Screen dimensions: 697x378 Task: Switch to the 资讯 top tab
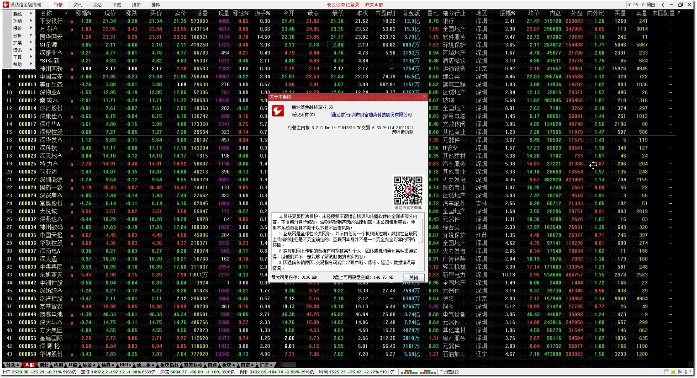click(x=78, y=5)
